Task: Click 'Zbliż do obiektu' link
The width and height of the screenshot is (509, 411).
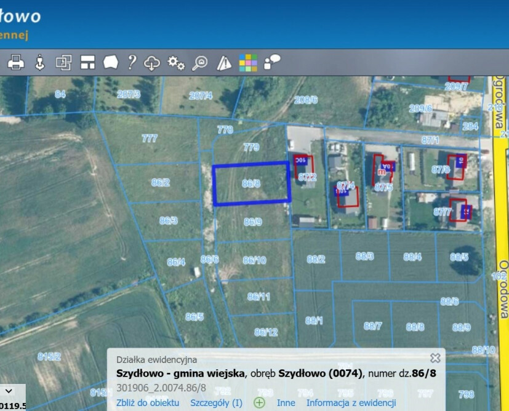Action: click(148, 403)
